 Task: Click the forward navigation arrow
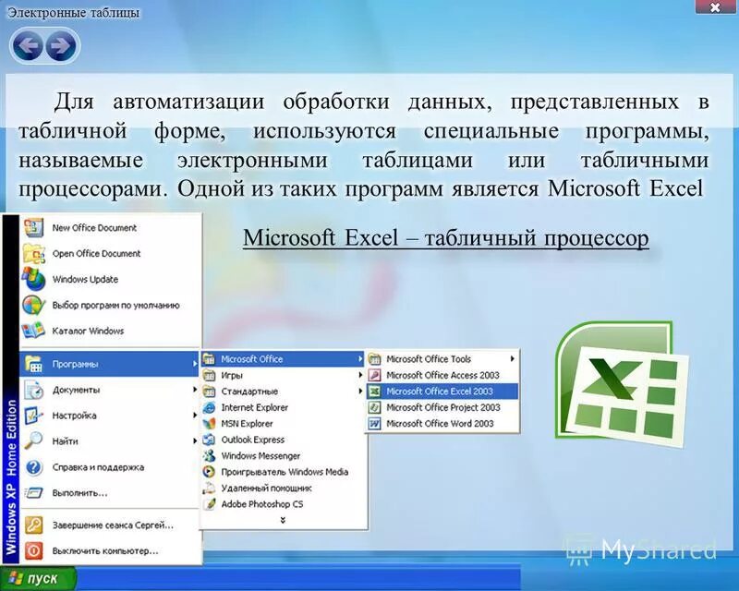click(x=57, y=42)
